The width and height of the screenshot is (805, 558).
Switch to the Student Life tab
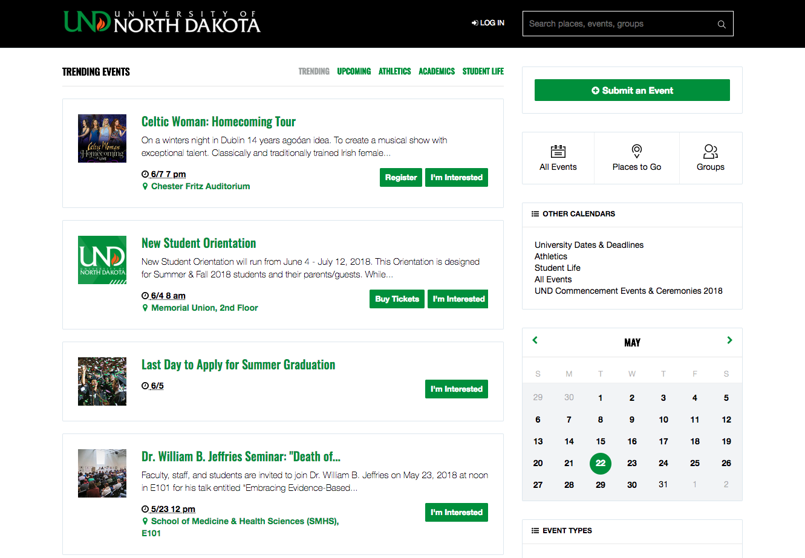click(x=483, y=71)
